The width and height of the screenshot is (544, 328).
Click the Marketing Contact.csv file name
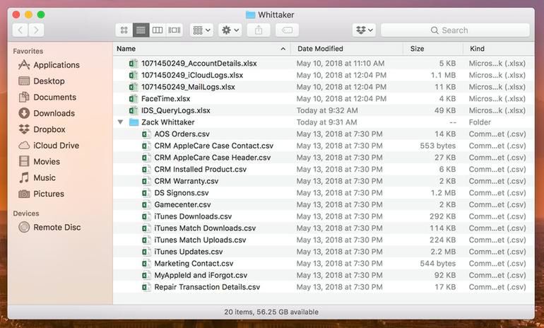click(x=194, y=264)
